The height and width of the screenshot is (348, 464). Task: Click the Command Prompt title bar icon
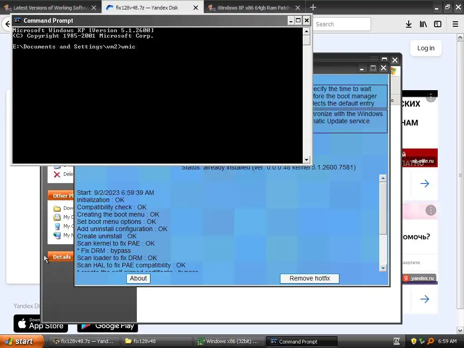click(x=18, y=20)
